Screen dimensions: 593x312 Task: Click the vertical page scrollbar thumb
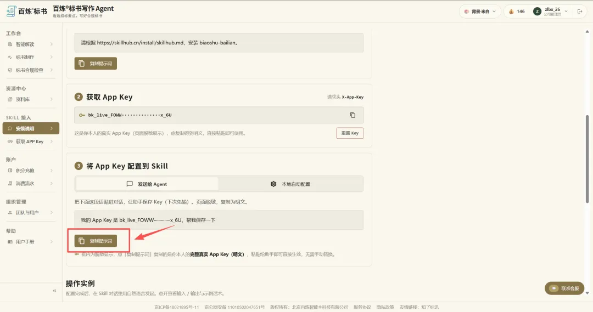coord(587,159)
